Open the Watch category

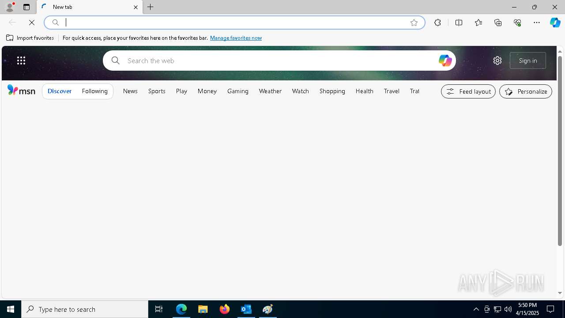pyautogui.click(x=301, y=91)
